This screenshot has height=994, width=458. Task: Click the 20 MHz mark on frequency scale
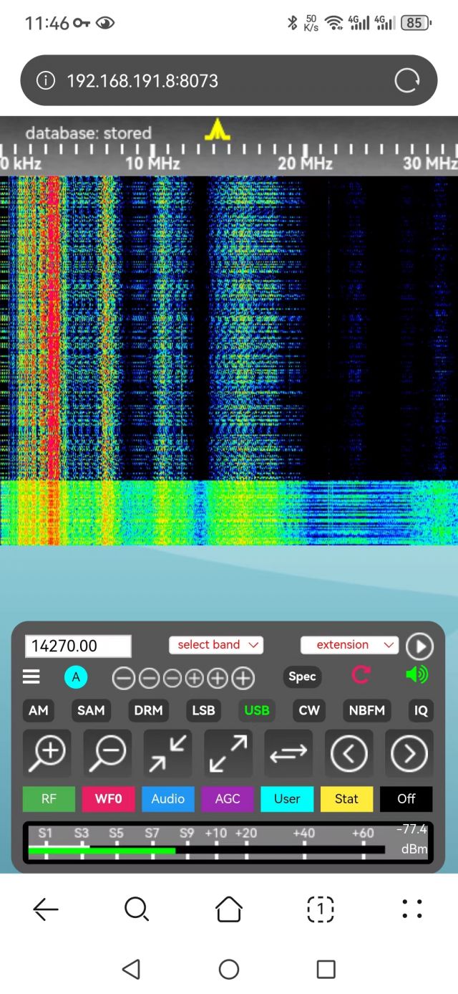click(x=306, y=163)
